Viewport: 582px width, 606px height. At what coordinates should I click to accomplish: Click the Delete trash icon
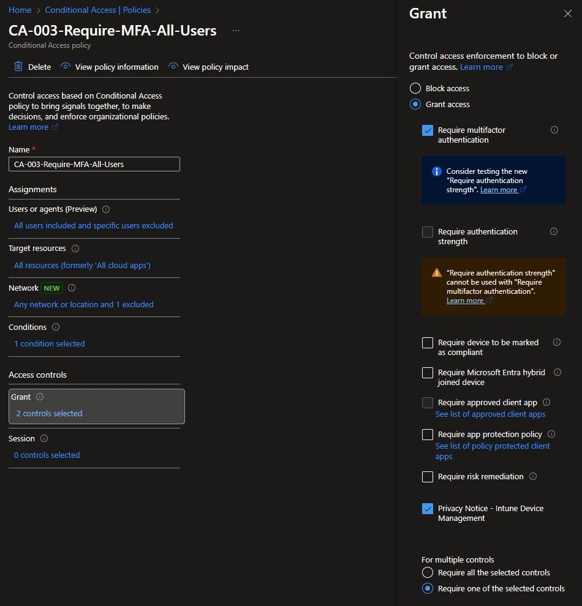[18, 67]
